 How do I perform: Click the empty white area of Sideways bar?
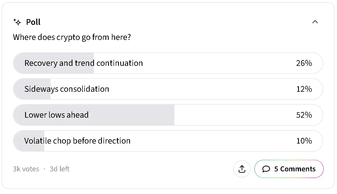189,89
